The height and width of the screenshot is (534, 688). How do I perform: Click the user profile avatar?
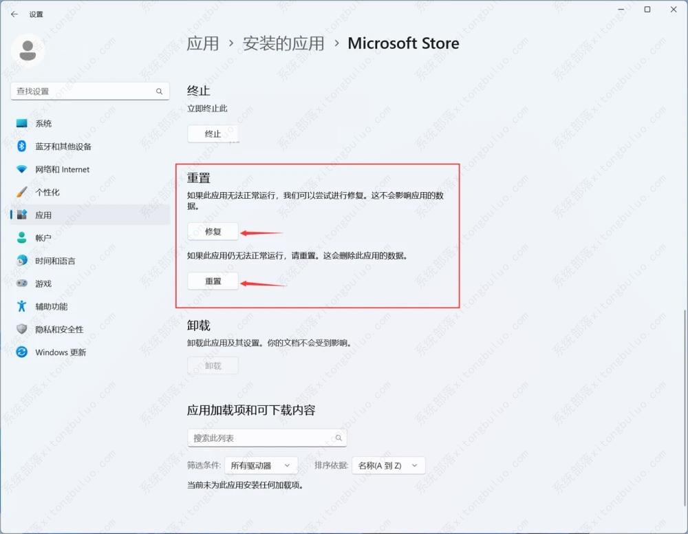tap(28, 49)
